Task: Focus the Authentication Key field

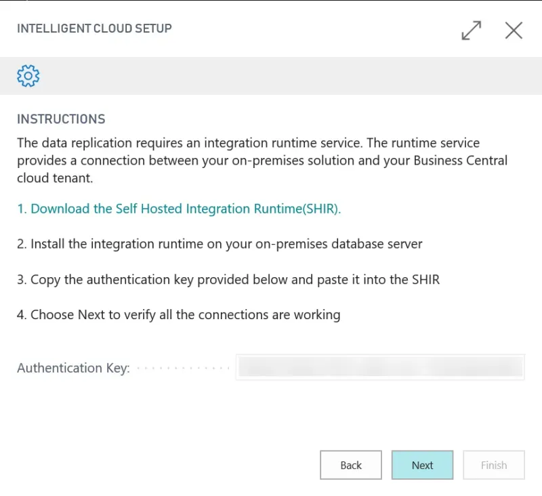Action: coord(379,367)
